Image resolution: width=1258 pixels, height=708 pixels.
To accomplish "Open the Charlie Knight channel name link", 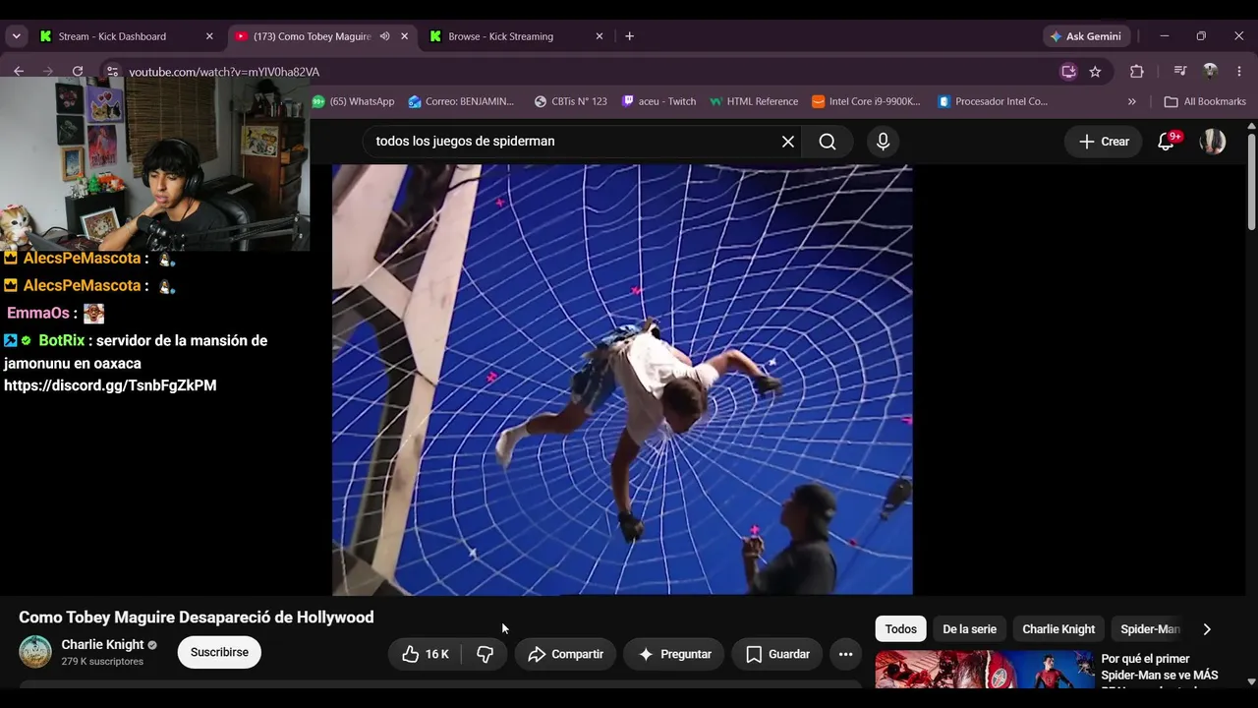I will (x=102, y=645).
